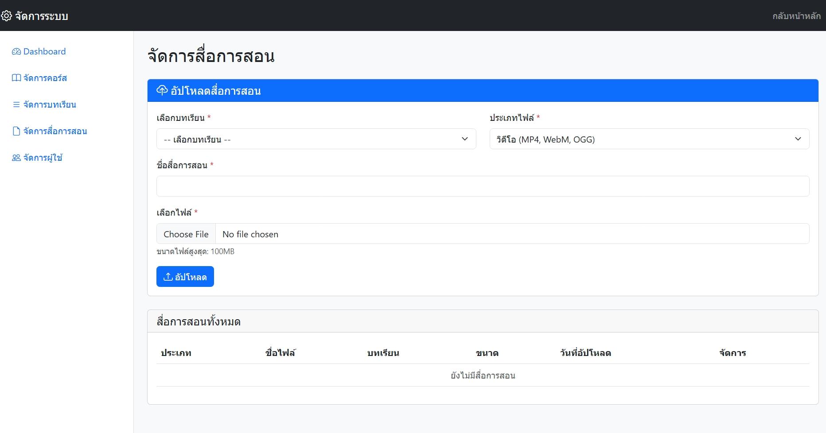Click กลับหน้าหลัก link in top bar

tap(796, 16)
